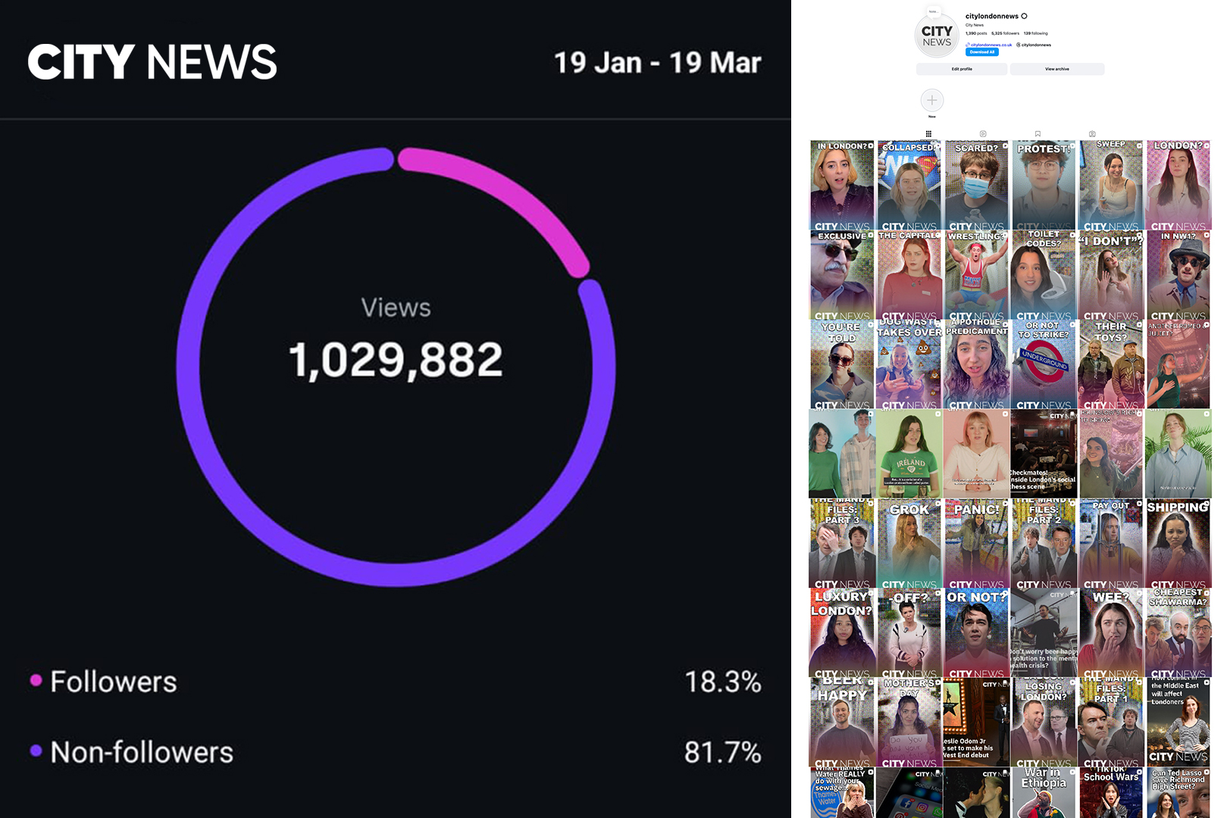Open the 5,325 followers list
This screenshot has height=818, width=1230.
coord(1005,33)
